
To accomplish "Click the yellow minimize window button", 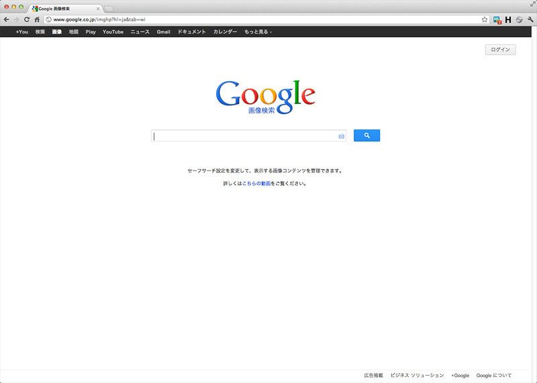I will tap(13, 7).
